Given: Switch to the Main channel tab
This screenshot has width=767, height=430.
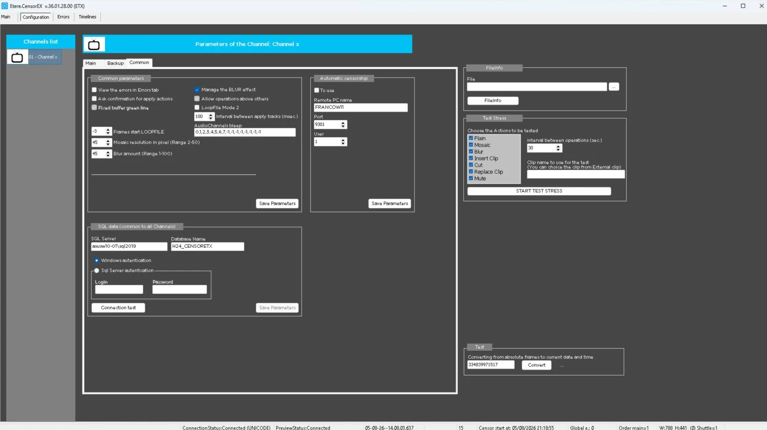Looking at the screenshot, I should [91, 63].
